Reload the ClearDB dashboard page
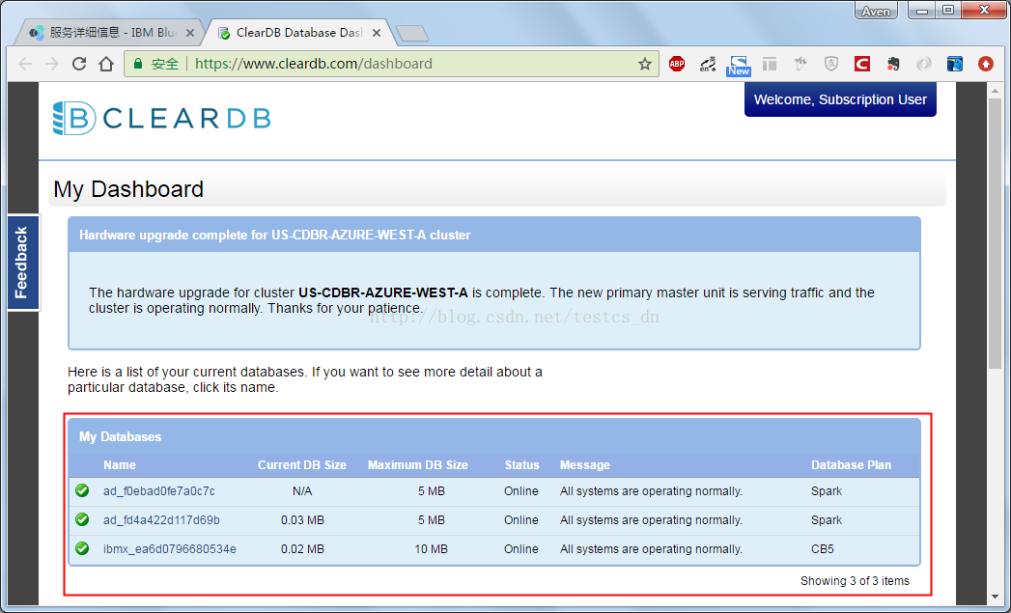The image size is (1011, 613). [x=79, y=64]
